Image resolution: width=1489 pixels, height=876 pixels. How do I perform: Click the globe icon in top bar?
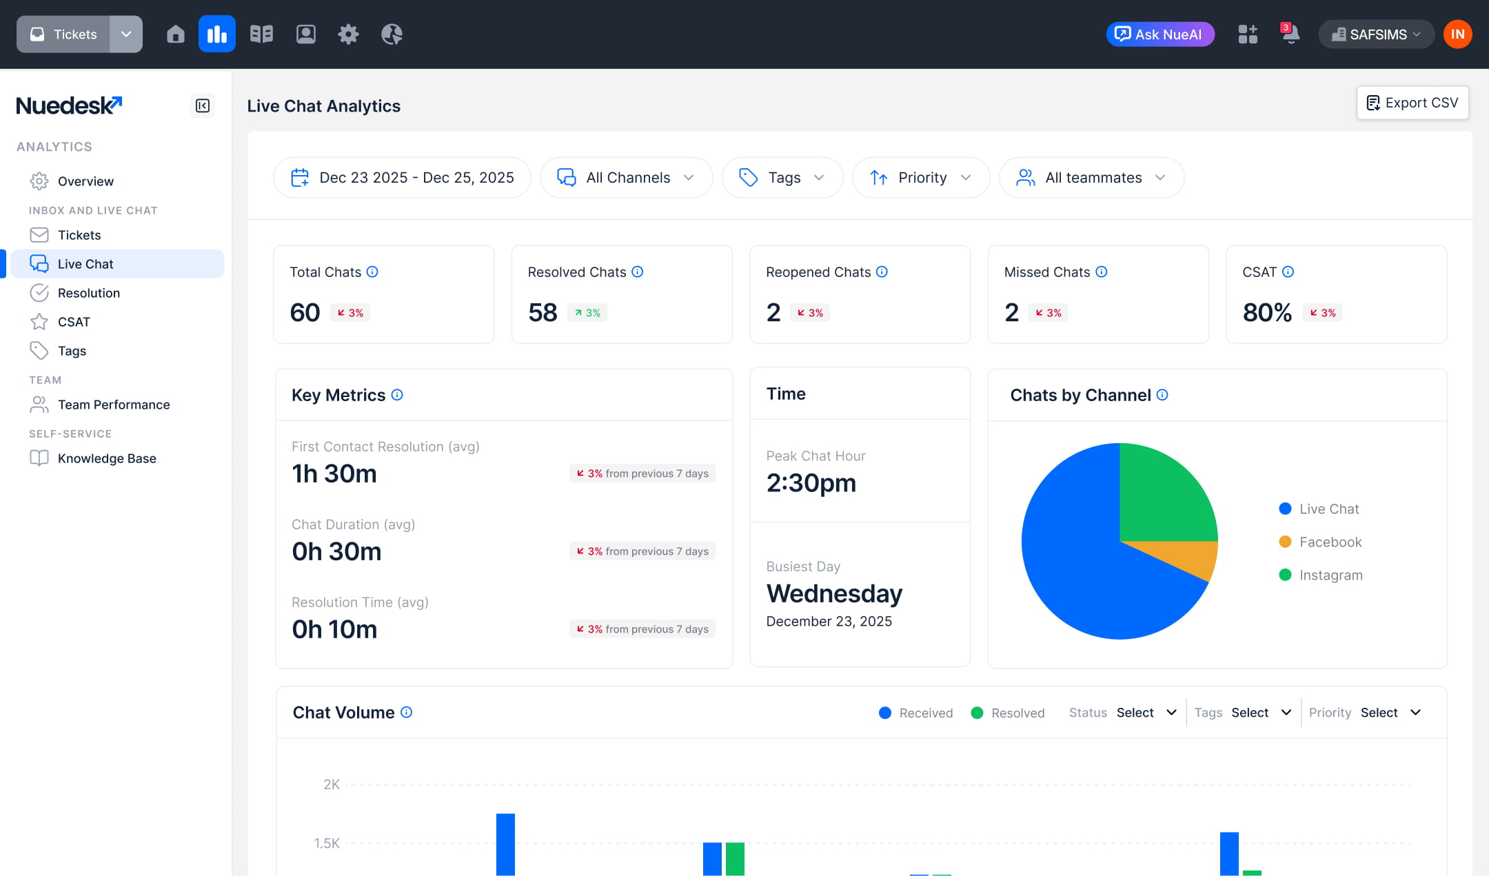(x=392, y=34)
